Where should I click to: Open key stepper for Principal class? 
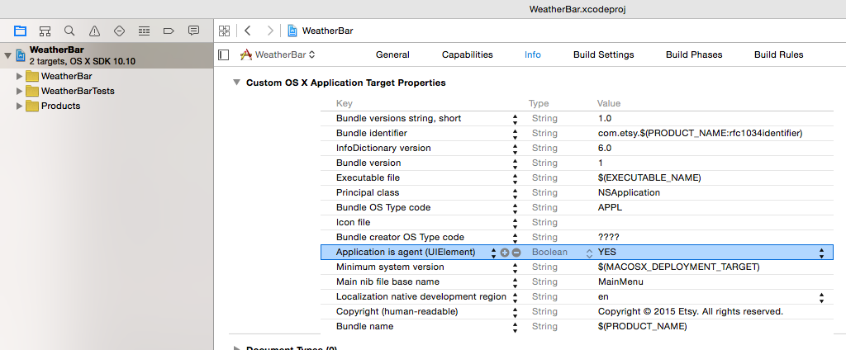pos(516,192)
